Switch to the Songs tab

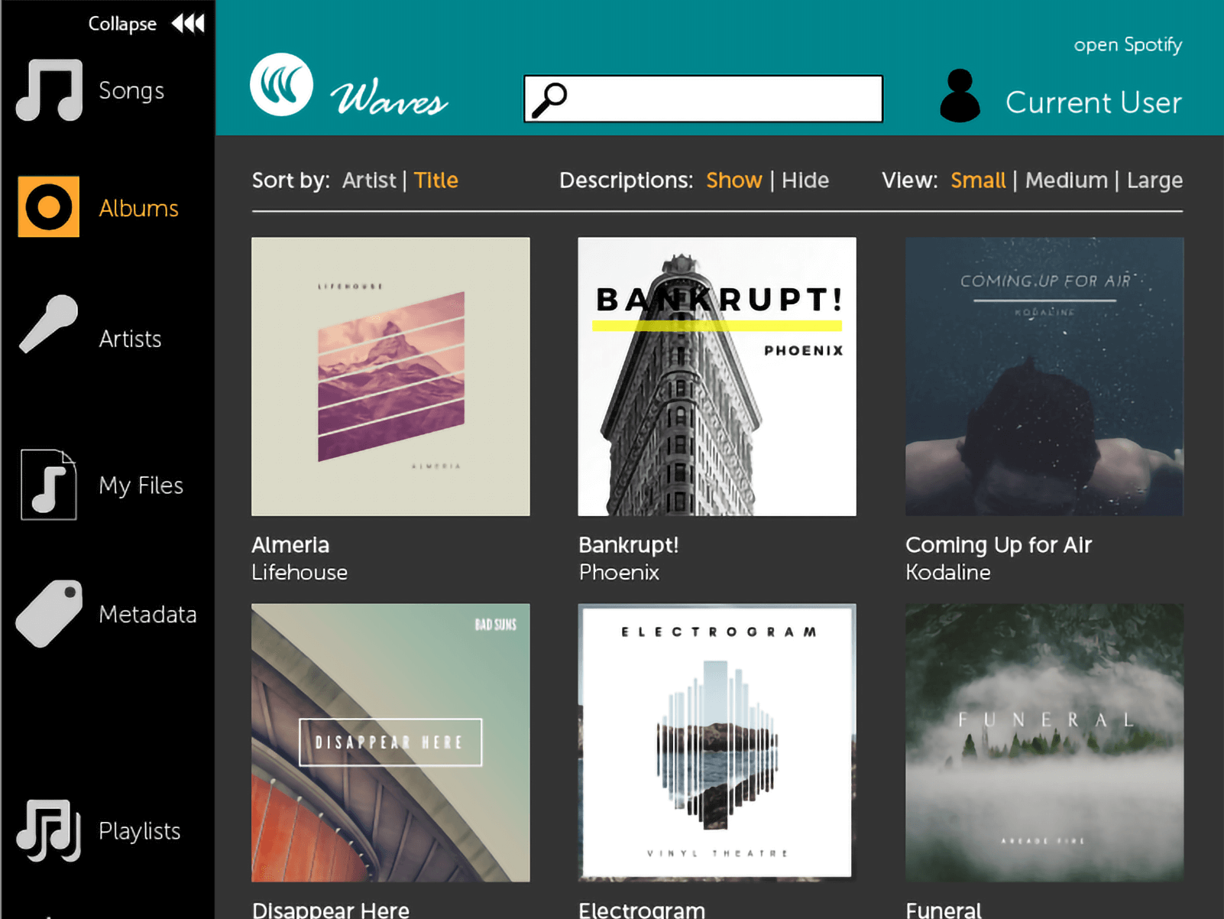pyautogui.click(x=131, y=89)
